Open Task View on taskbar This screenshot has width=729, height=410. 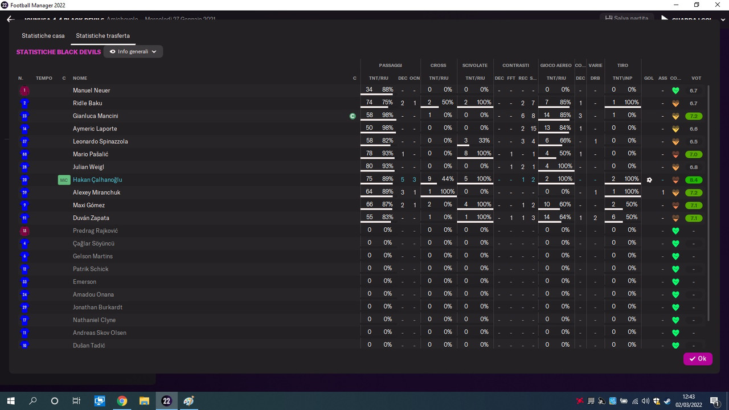click(76, 401)
